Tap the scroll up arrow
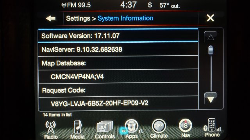The width and height of the screenshot is (250, 140). (211, 37)
